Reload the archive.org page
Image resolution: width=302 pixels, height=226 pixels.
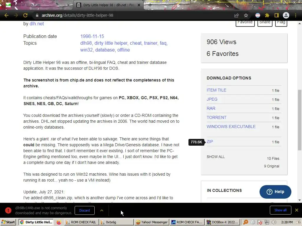pyautogui.click(x=25, y=15)
